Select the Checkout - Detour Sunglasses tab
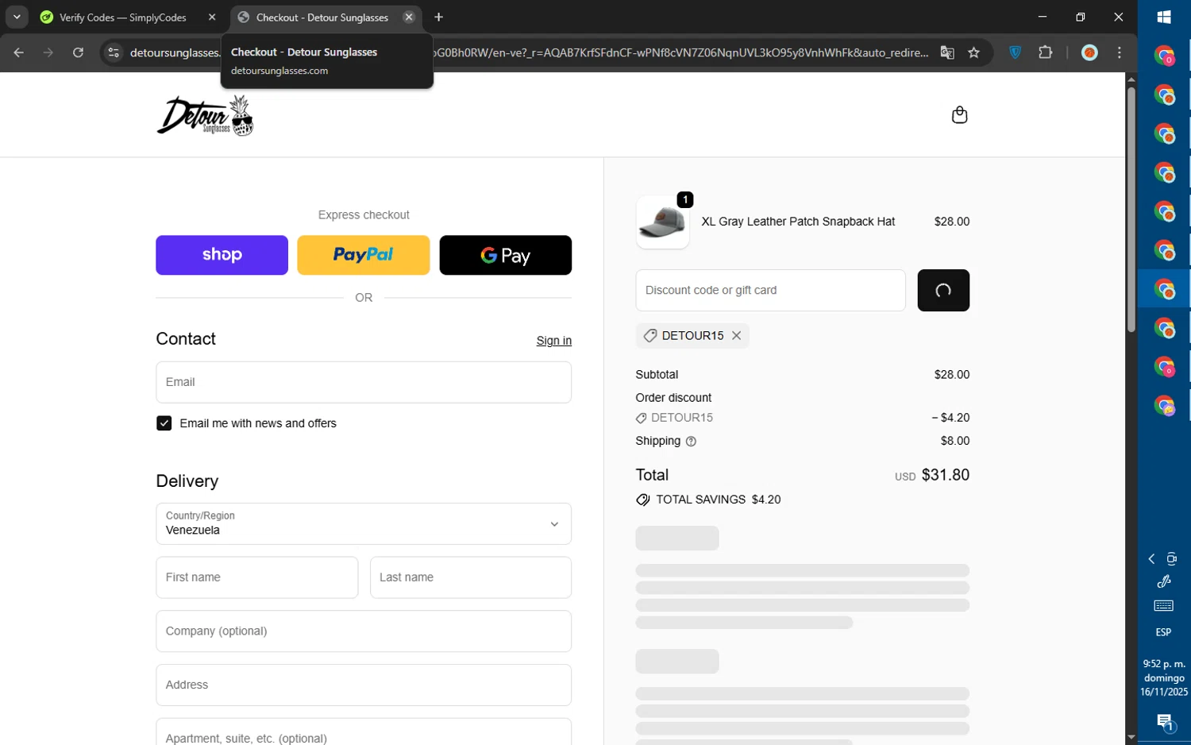This screenshot has width=1191, height=745. (x=322, y=17)
